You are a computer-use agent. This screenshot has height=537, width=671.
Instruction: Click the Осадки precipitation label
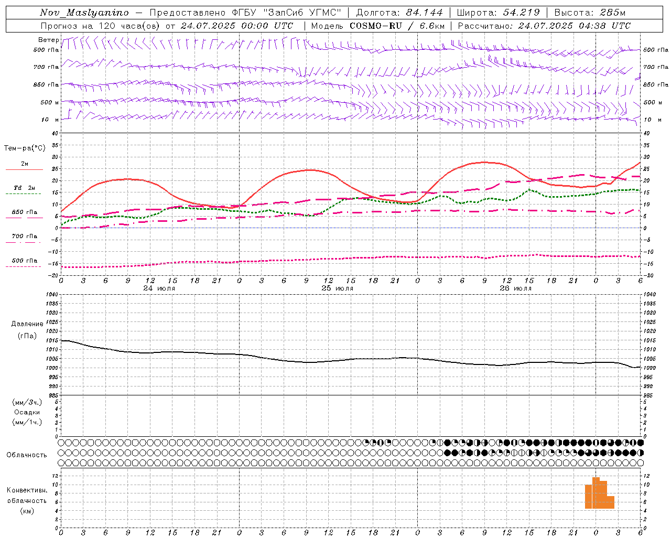tap(27, 412)
